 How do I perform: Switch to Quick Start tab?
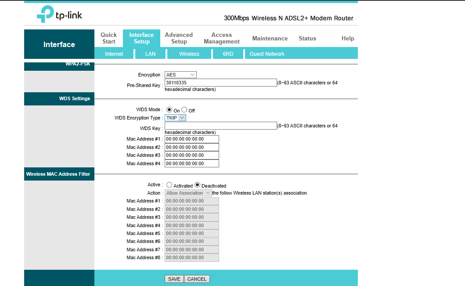coord(108,38)
